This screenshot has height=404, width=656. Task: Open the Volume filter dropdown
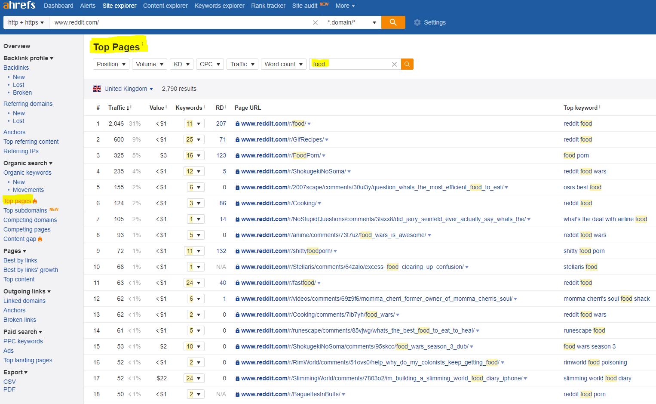150,64
